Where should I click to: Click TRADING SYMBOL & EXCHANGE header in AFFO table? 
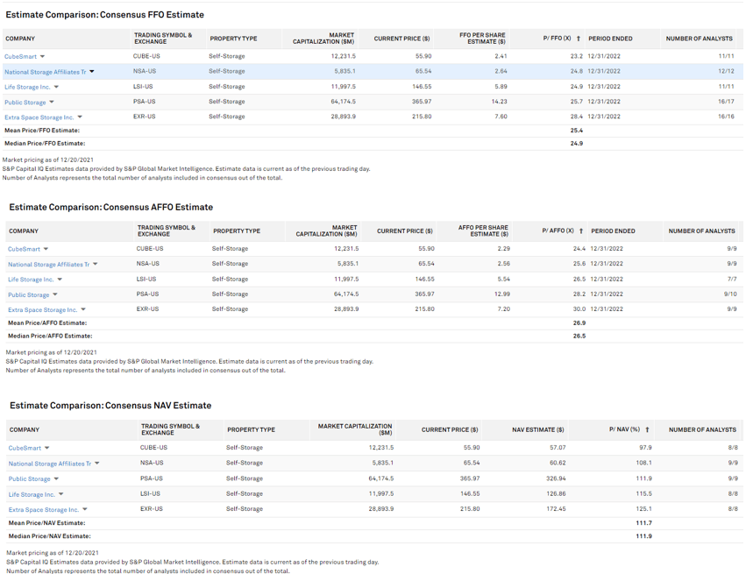click(167, 231)
